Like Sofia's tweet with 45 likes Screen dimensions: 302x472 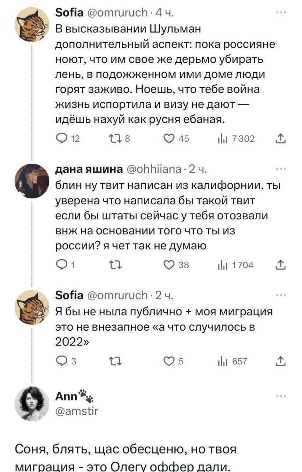[170, 138]
